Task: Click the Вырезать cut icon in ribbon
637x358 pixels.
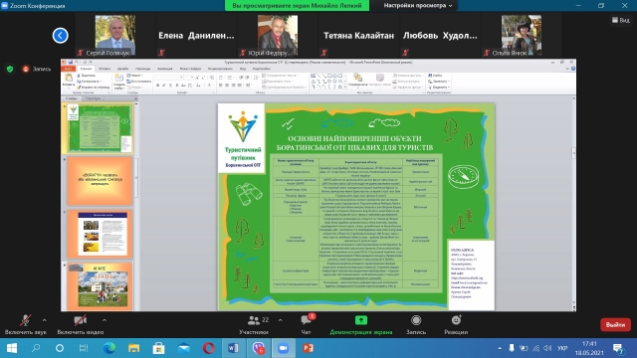Action: [x=79, y=76]
